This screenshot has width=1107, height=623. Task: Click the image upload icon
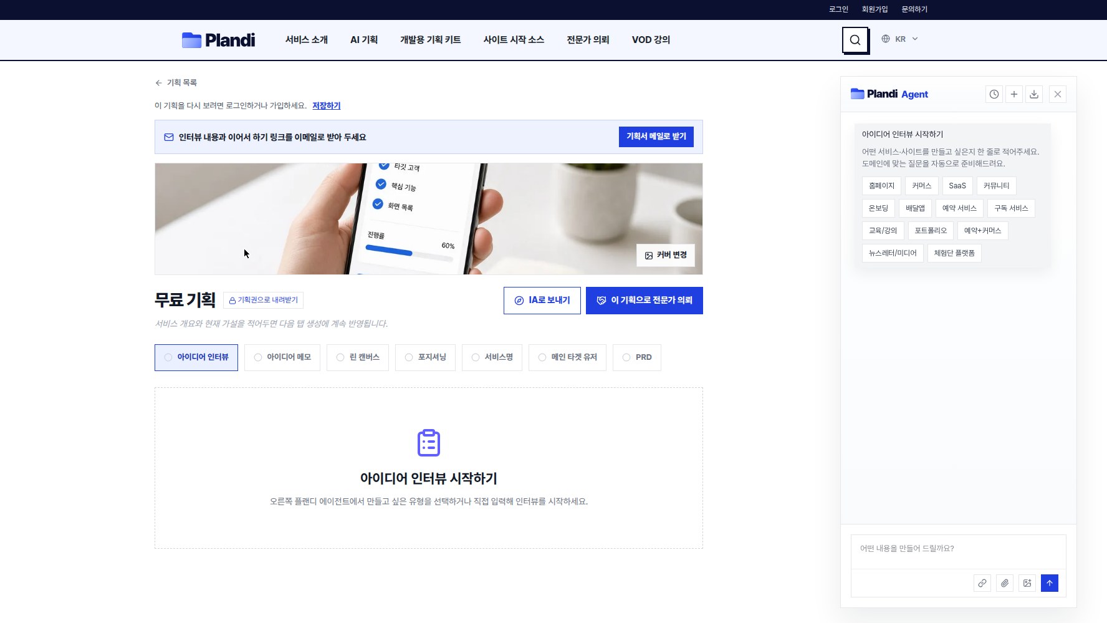pyautogui.click(x=1027, y=583)
